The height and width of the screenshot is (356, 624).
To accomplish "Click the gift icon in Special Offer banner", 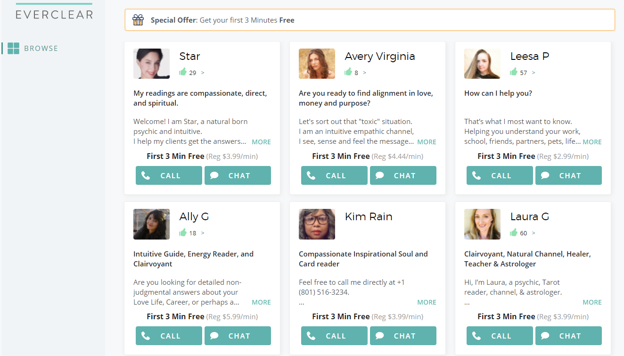I will click(x=138, y=20).
